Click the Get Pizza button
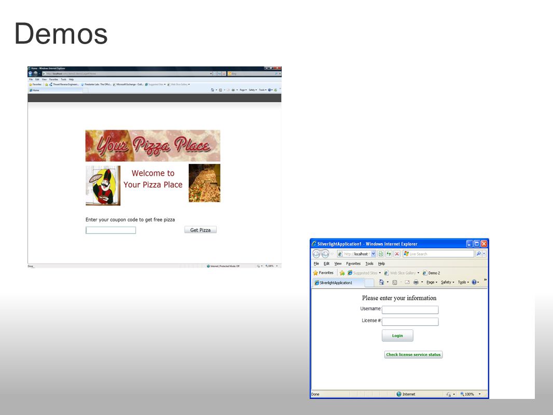Image resolution: width=553 pixels, height=415 pixels. click(x=200, y=230)
